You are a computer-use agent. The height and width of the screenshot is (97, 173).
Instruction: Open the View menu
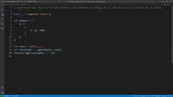[18, 2]
